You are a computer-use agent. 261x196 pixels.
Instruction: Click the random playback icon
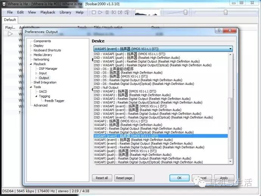click(x=127, y=13)
